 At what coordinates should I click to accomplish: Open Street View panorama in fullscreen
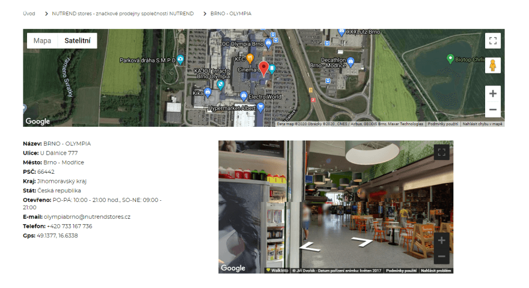click(441, 152)
